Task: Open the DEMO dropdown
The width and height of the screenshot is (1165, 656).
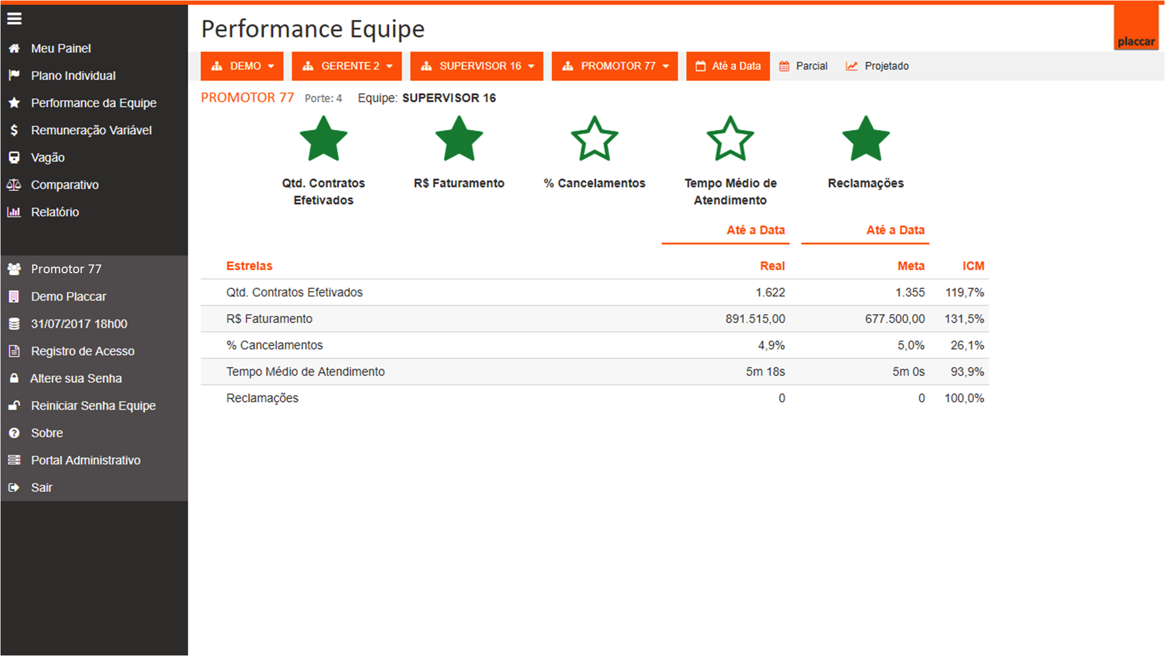Action: pyautogui.click(x=242, y=66)
